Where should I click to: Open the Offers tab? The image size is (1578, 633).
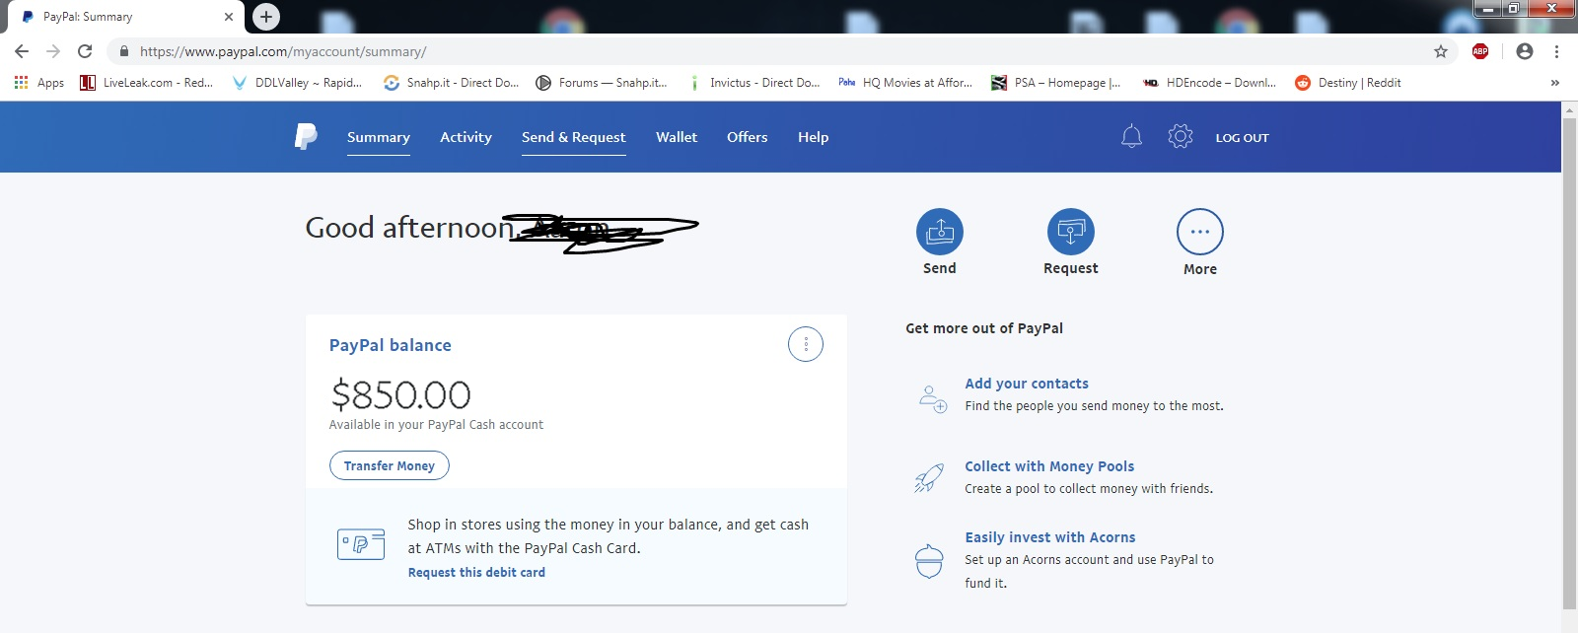click(748, 137)
